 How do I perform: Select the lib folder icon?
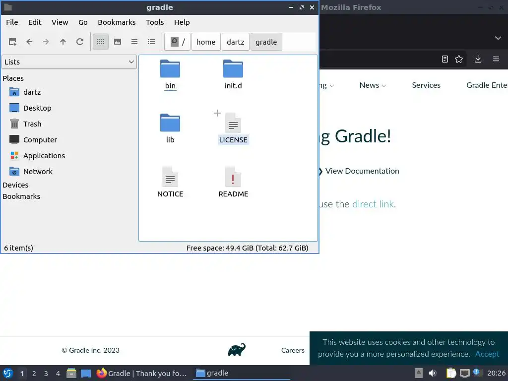pyautogui.click(x=170, y=123)
